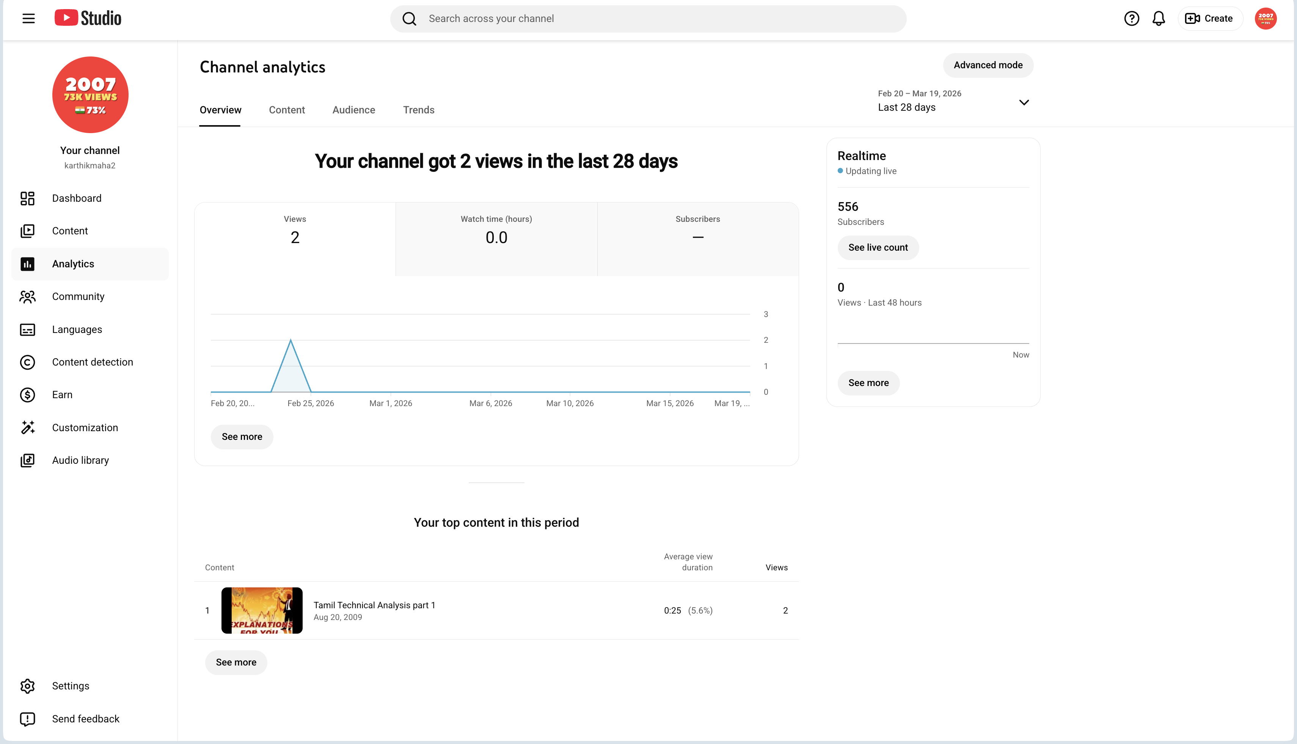This screenshot has height=744, width=1297.
Task: Click See more under the views chart
Action: click(242, 437)
